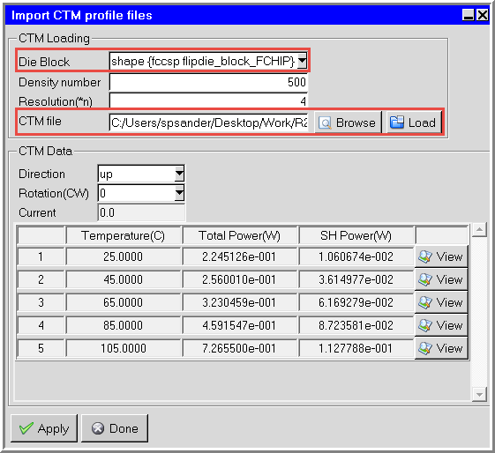Screen dimensions: 495x453
Task: View profile for row 3 at 65.0000
Action: tap(440, 302)
